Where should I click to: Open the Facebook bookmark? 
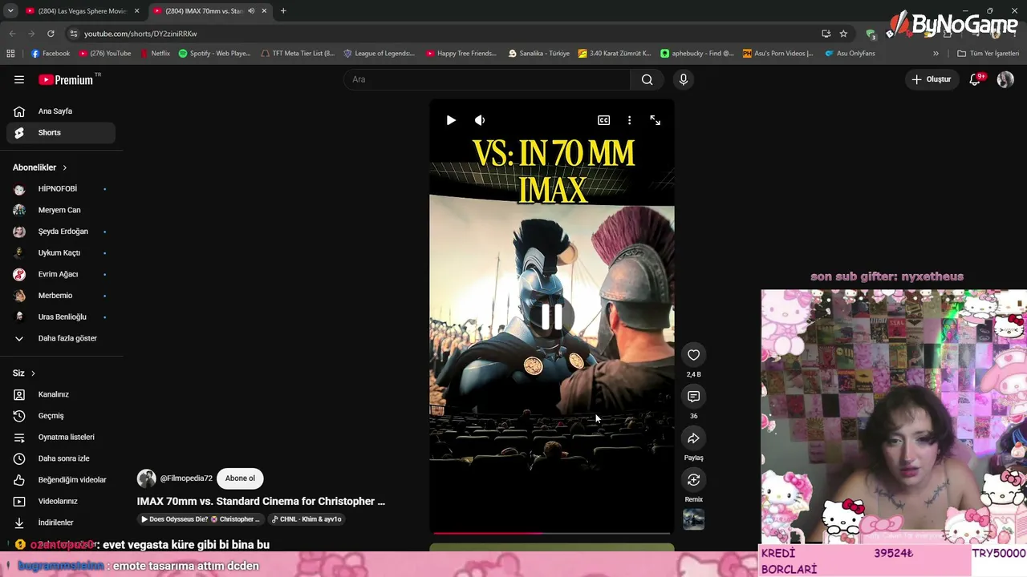pyautogui.click(x=51, y=54)
